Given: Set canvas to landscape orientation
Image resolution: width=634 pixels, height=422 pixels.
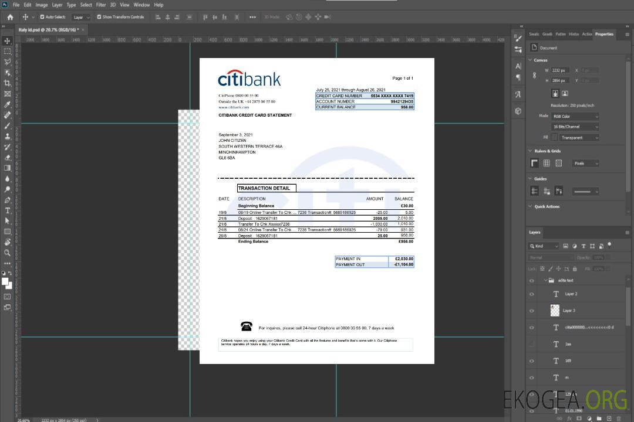Looking at the screenshot, I should 565,93.
